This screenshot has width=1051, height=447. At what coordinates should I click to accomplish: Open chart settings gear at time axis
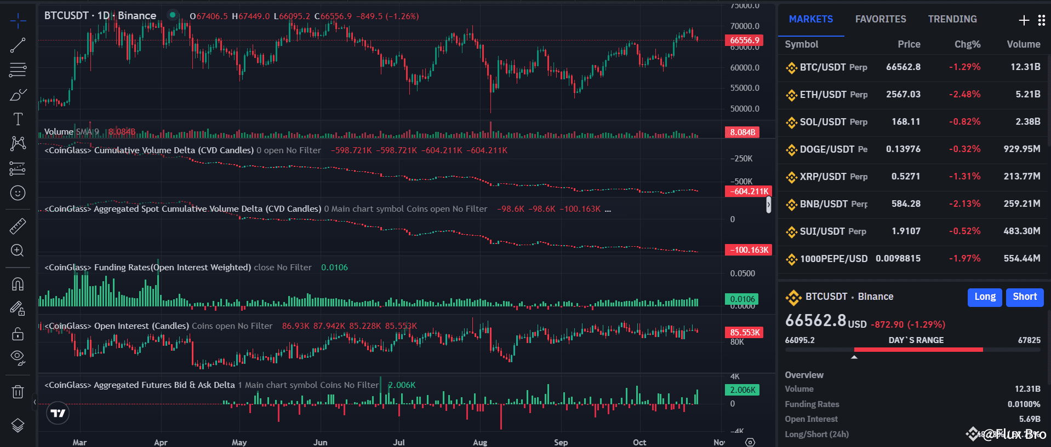click(750, 442)
